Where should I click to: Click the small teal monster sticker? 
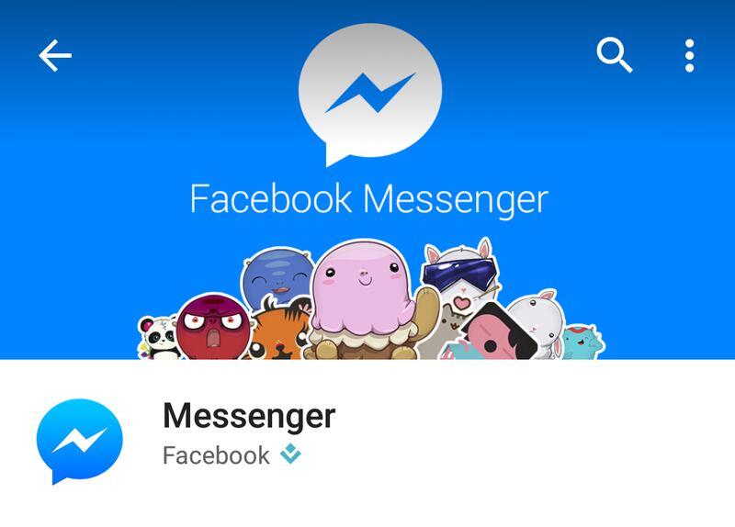(582, 342)
